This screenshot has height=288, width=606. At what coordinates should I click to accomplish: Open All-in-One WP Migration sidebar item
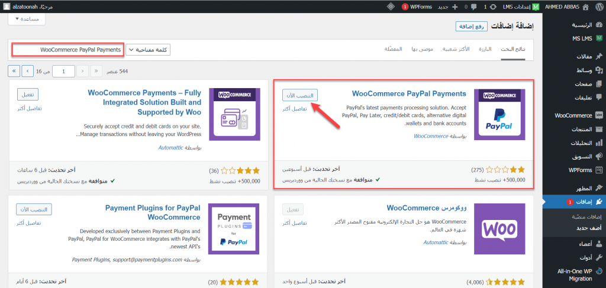click(575, 274)
